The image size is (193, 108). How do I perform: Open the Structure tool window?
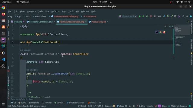(8, 94)
